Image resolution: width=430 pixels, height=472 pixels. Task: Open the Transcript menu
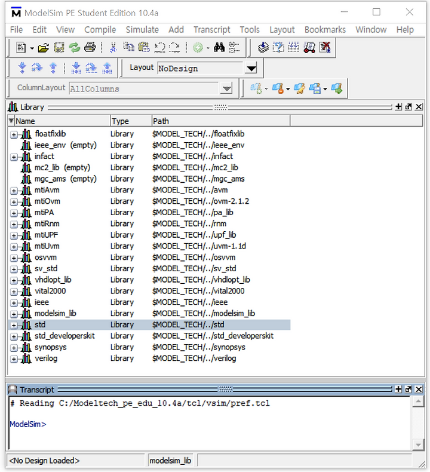click(211, 29)
